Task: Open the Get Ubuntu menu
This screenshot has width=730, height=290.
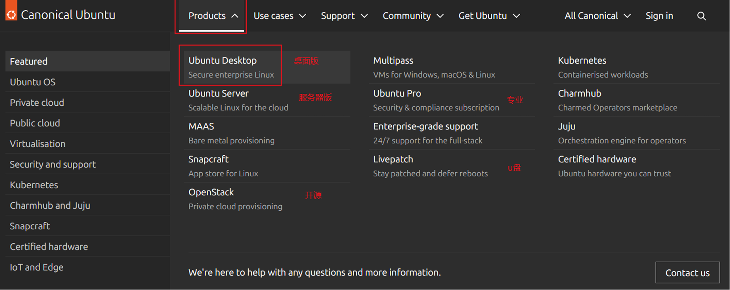Action: click(489, 16)
